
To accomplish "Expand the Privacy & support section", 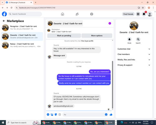I will [134, 65].
